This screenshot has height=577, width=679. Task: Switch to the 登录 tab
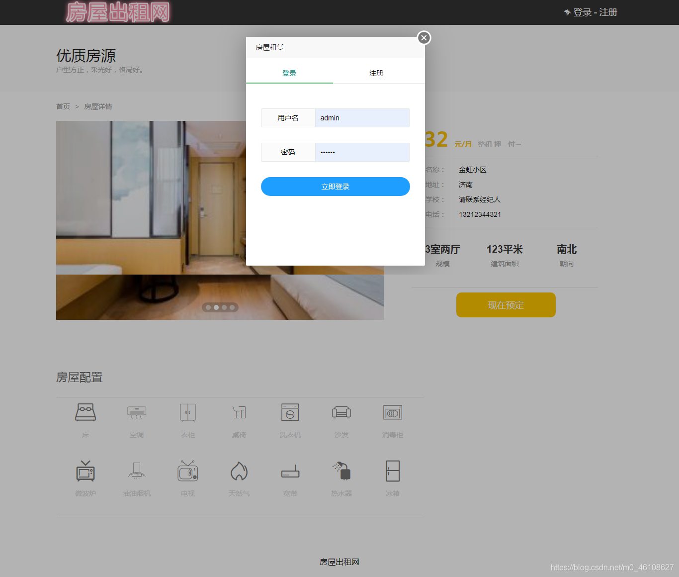point(289,73)
